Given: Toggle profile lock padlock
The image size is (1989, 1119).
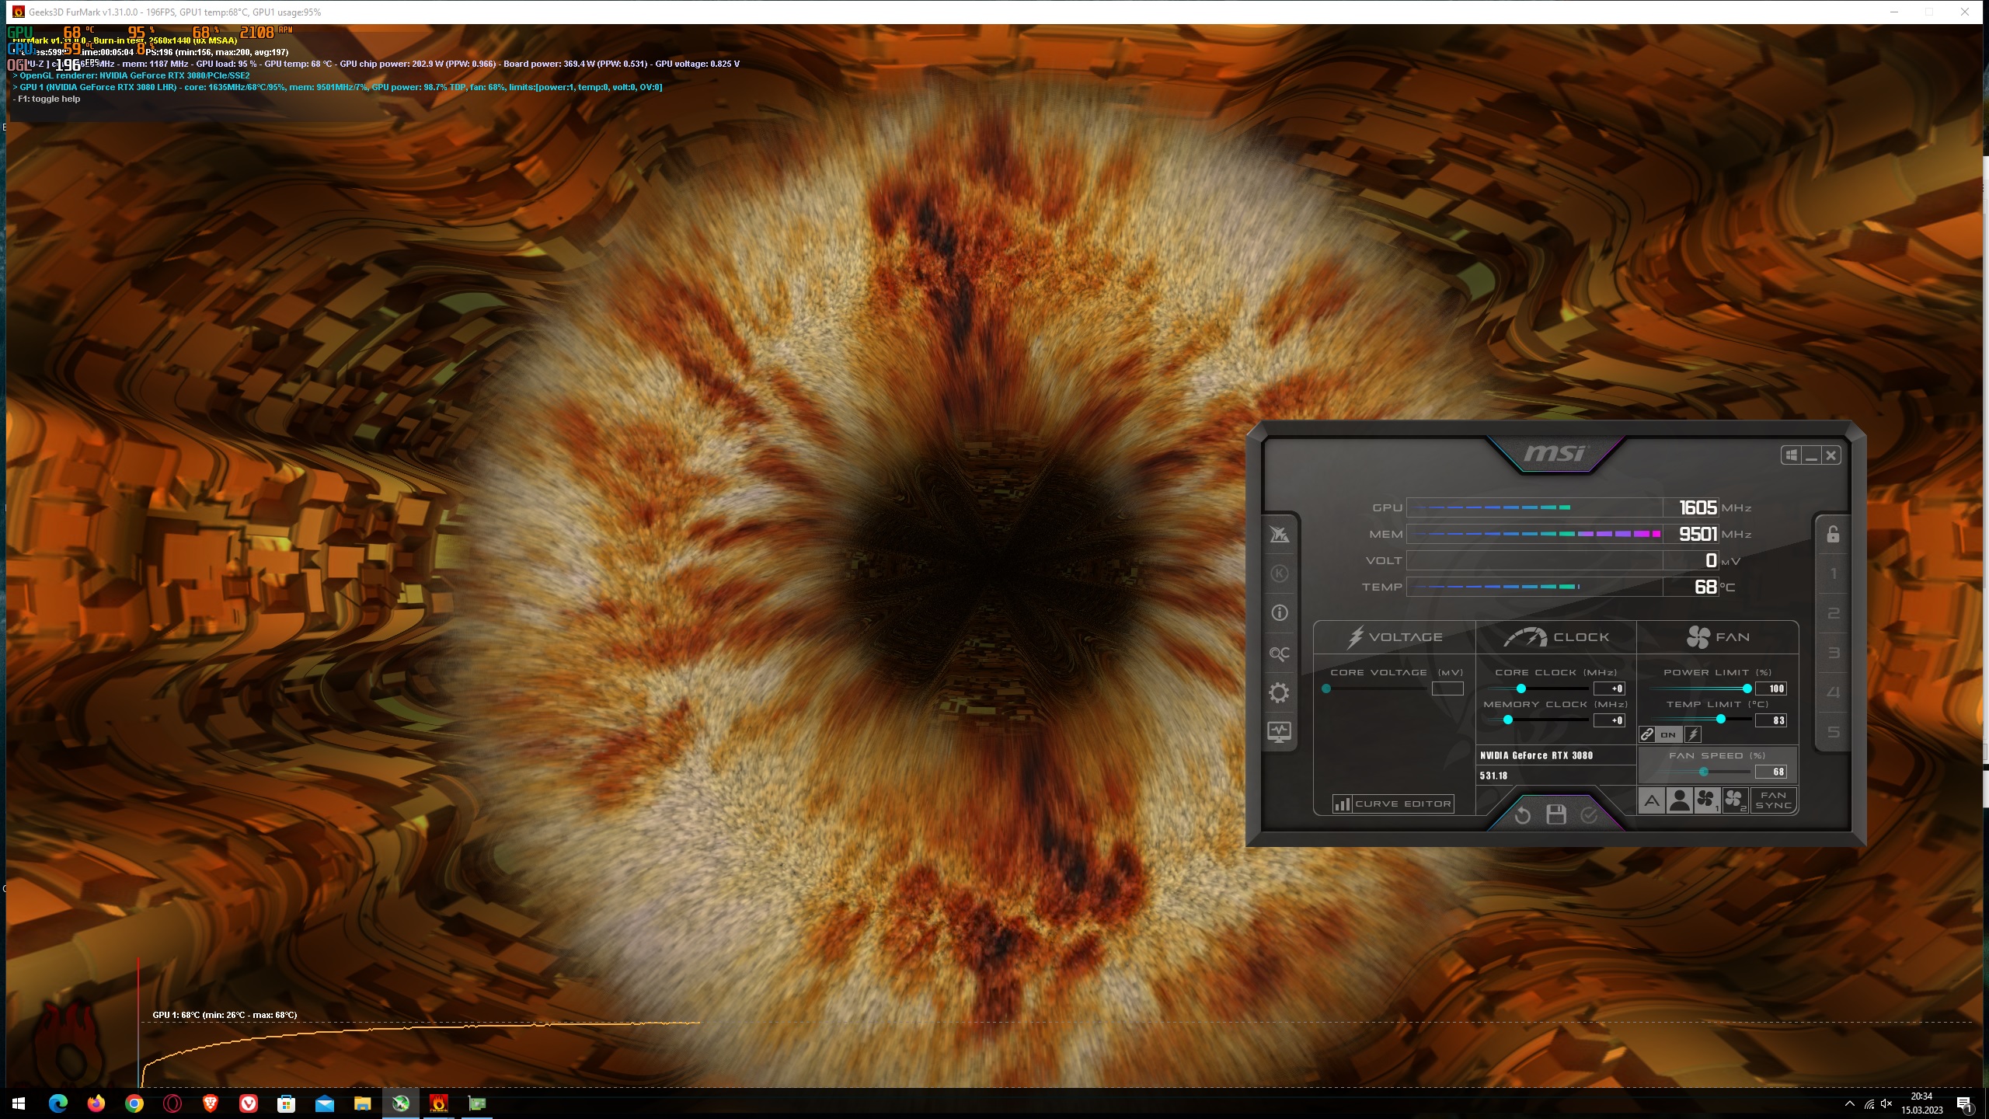Looking at the screenshot, I should pyautogui.click(x=1833, y=534).
